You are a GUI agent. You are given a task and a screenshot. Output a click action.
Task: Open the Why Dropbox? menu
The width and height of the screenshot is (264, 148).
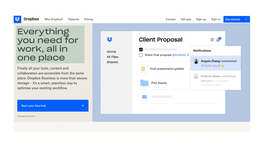click(x=54, y=19)
